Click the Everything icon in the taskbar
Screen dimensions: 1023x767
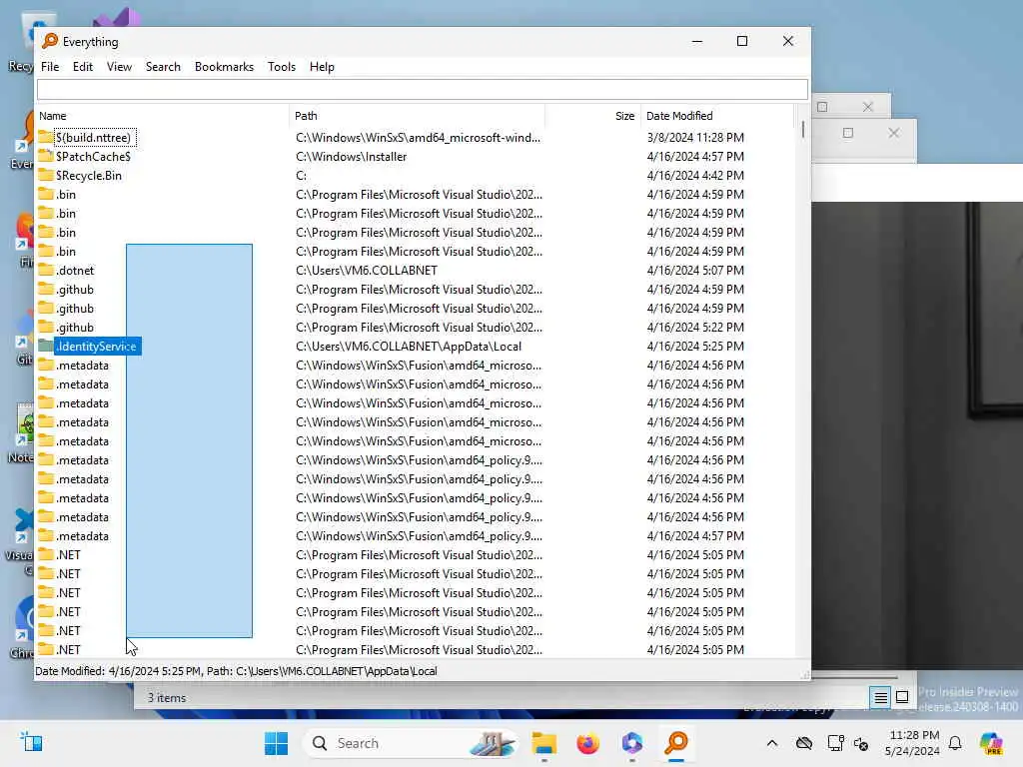676,743
